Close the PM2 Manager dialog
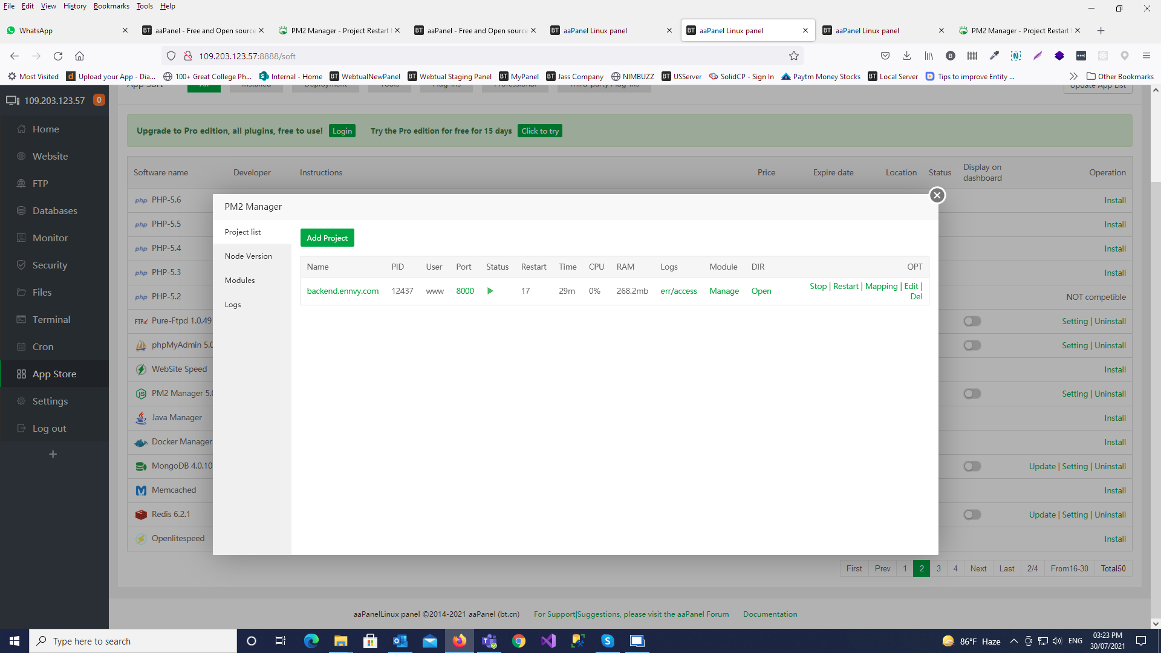 [937, 195]
